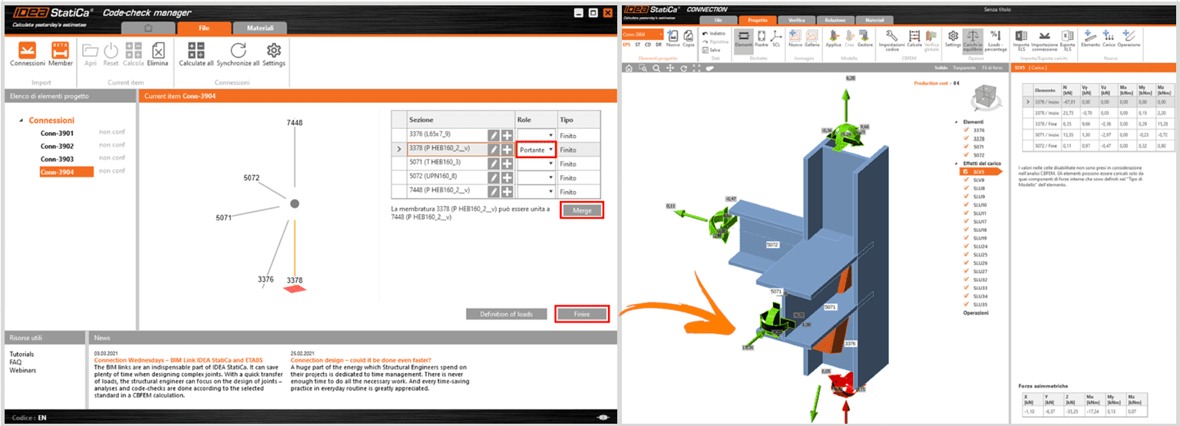This screenshot has width=1180, height=426.
Task: Click the Member beta import icon
Action: 61,50
